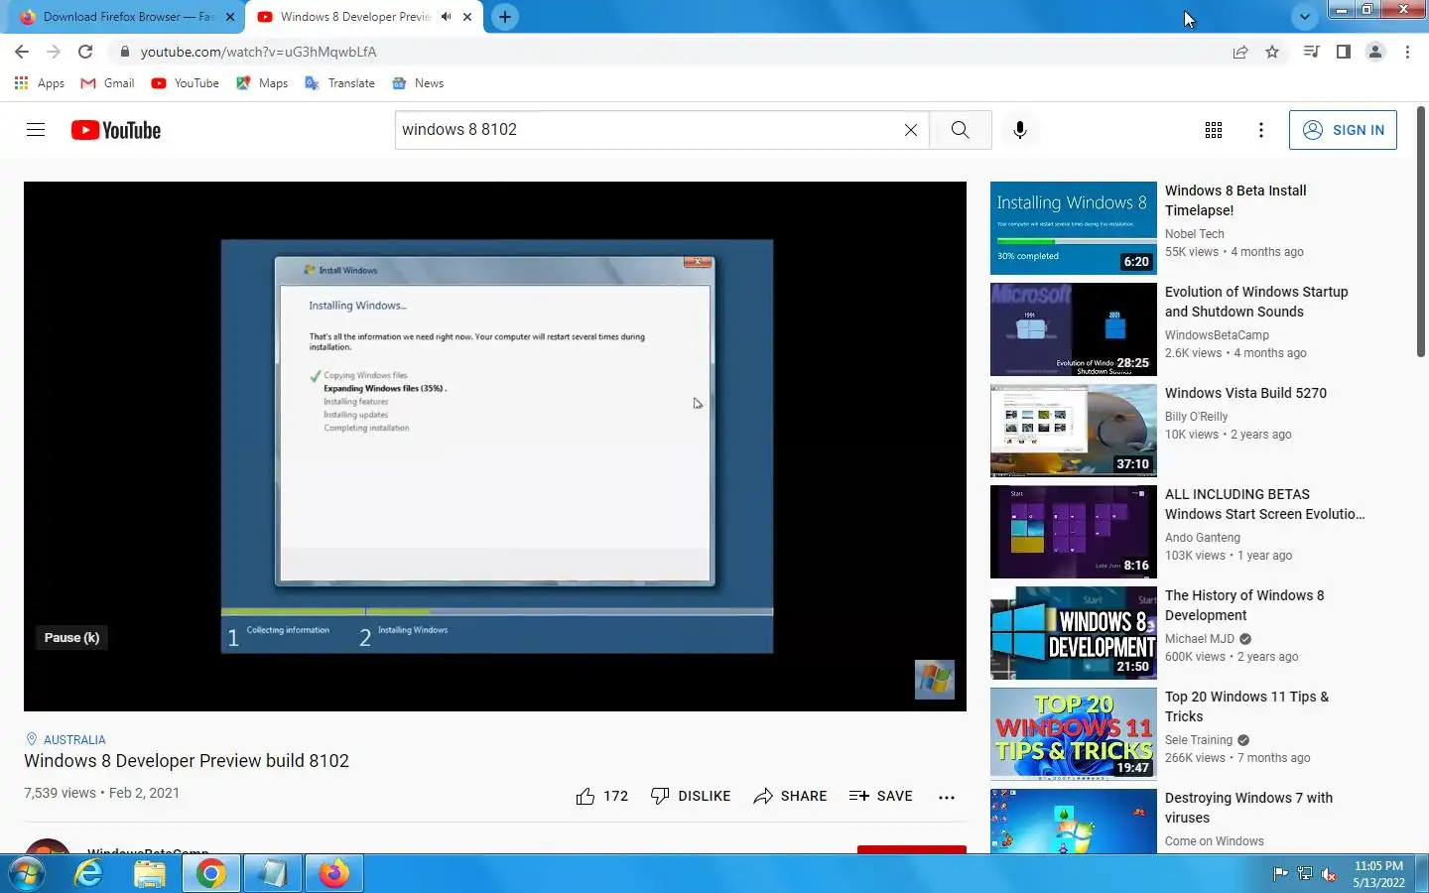Toggle the Chrome side panel
This screenshot has width=1429, height=893.
coord(1343,52)
